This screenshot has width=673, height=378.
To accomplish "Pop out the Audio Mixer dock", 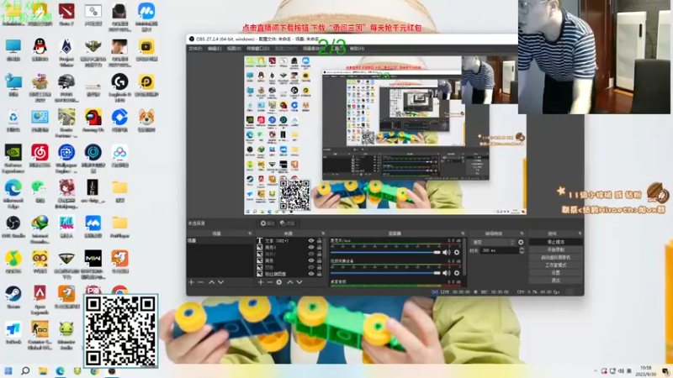I will click(463, 234).
